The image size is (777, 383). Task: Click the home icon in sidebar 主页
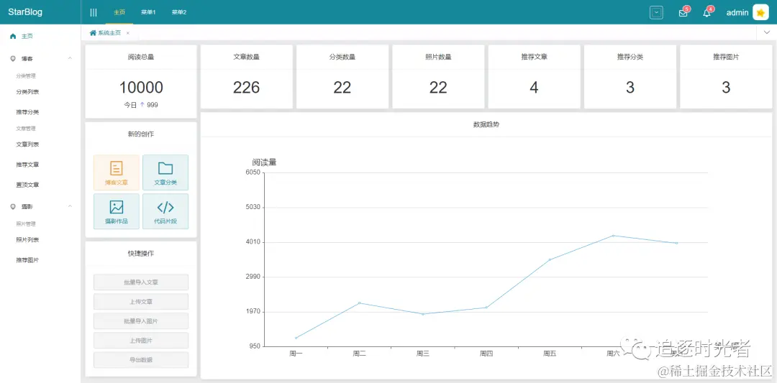(x=13, y=36)
